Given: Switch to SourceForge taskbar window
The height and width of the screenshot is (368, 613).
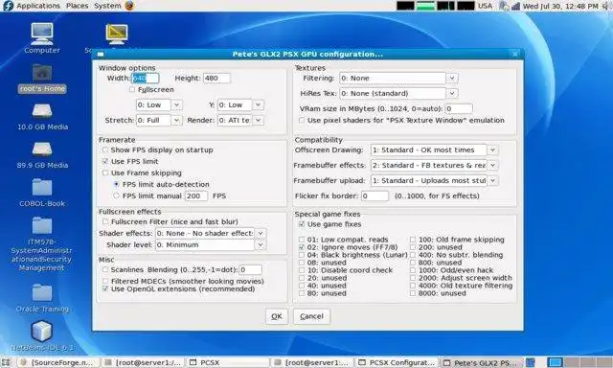Looking at the screenshot, I should tap(58, 362).
